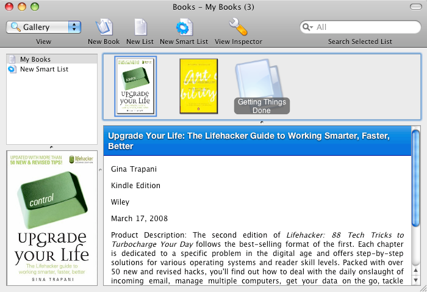The width and height of the screenshot is (427, 292).
Task: Select the Upgrade Your Life cover thumbnail
Action: pos(135,86)
